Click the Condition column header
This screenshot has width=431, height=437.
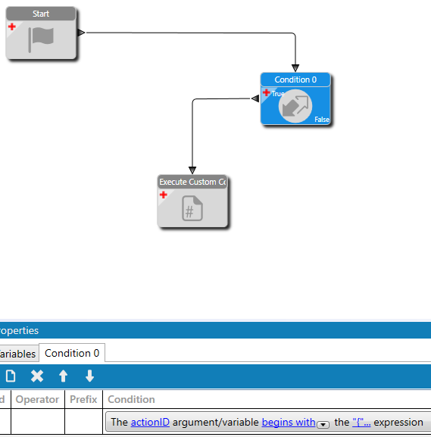click(131, 399)
